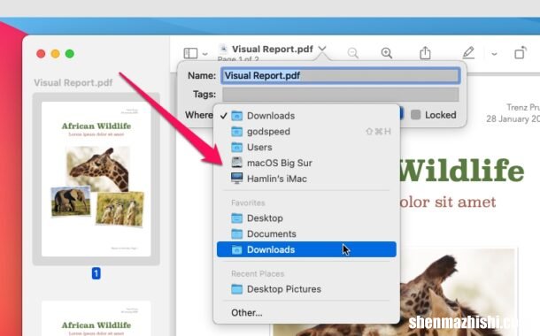Toggle the Markup pen tool

[468, 53]
